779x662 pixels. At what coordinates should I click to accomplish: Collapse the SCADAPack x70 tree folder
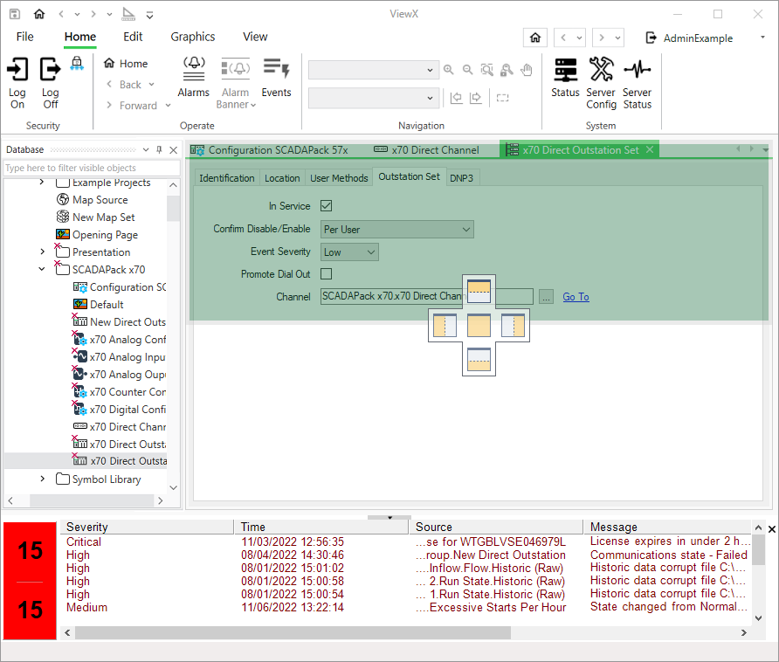pyautogui.click(x=42, y=270)
